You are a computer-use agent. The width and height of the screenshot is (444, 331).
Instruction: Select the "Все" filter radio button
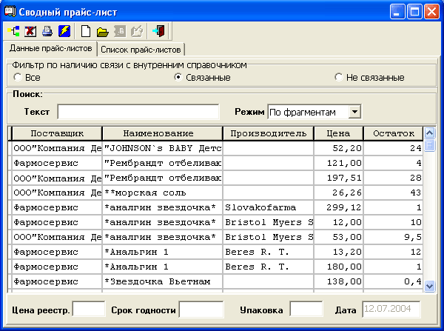18,78
